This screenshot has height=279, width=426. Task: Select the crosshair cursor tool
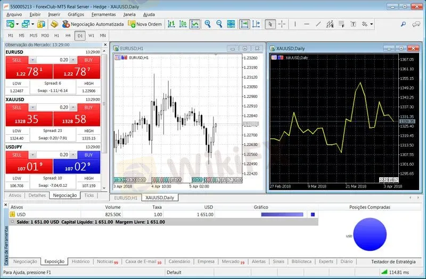(282, 24)
